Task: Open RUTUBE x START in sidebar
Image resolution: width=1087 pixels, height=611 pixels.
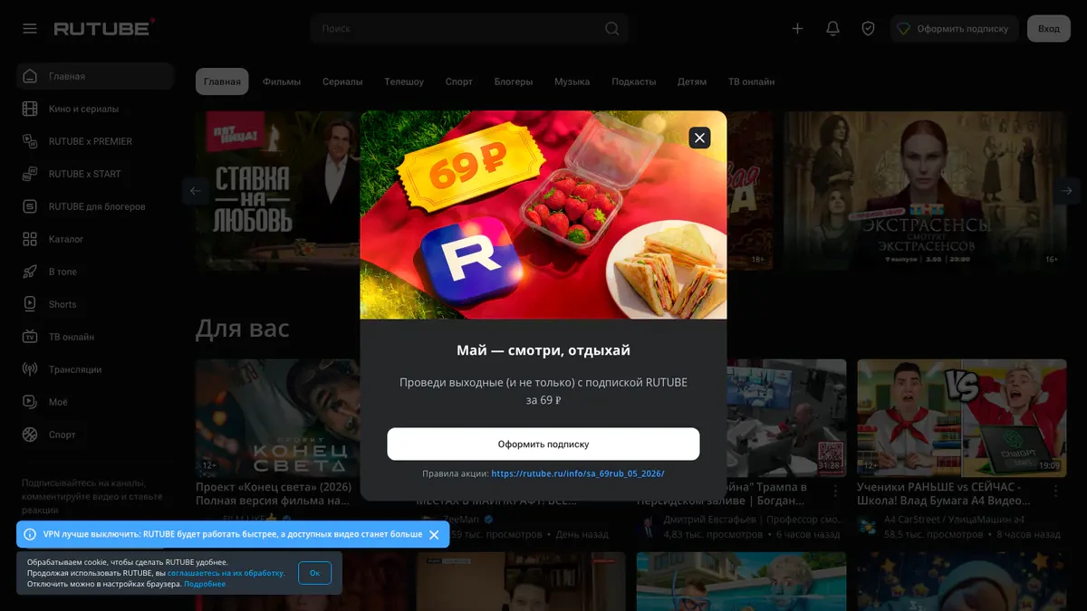Action: tap(95, 174)
